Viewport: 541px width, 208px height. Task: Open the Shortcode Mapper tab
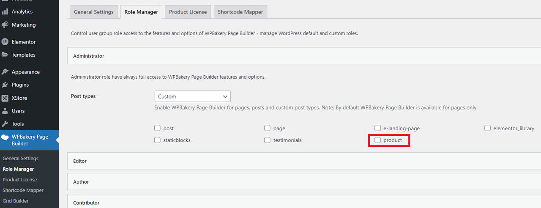pos(240,12)
